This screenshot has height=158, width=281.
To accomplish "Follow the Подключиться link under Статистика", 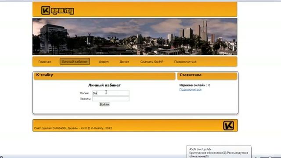I will (x=190, y=90).
